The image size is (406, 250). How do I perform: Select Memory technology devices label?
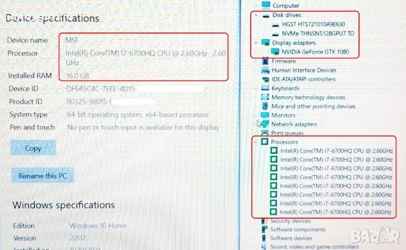[308, 97]
